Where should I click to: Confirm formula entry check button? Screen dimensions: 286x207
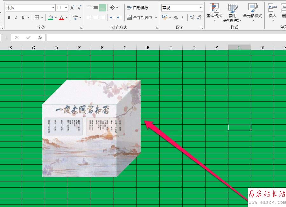tap(28, 38)
